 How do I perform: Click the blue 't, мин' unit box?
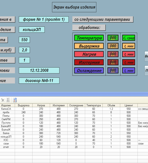[x=129, y=71]
